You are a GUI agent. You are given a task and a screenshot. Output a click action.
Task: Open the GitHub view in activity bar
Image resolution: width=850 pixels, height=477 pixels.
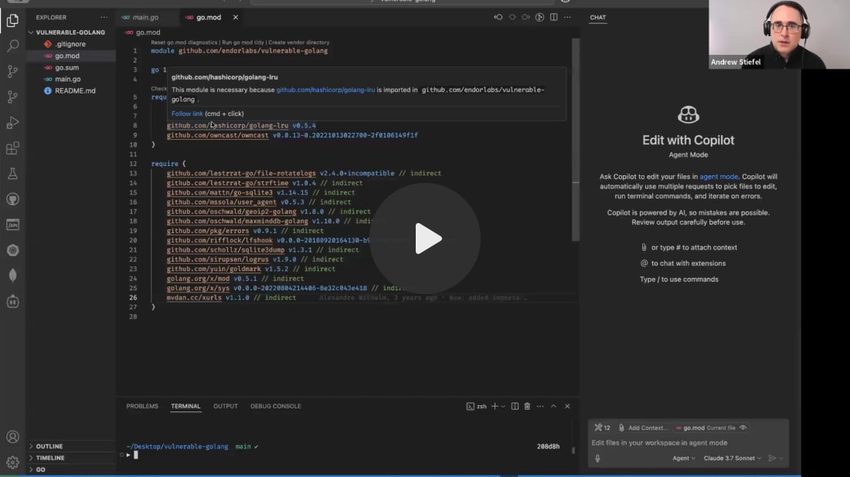[12, 199]
